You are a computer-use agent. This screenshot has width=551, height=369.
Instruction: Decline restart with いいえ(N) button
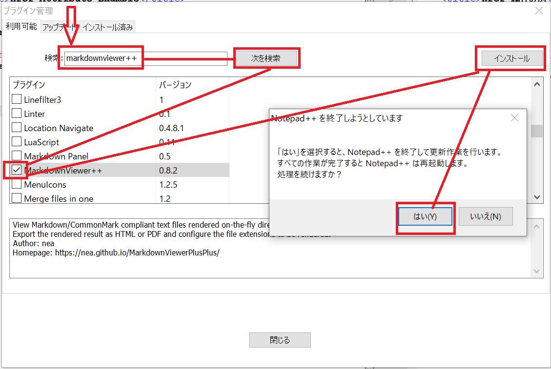pos(486,216)
